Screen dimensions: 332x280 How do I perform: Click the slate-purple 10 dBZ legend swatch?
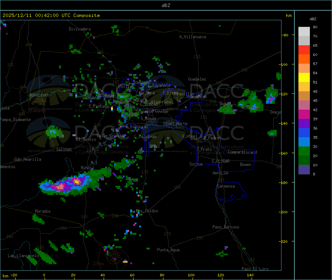(x=304, y=170)
